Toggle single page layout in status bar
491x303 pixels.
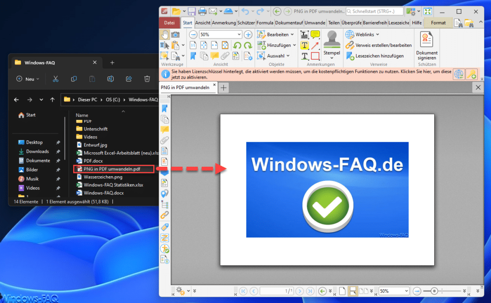coord(342,291)
